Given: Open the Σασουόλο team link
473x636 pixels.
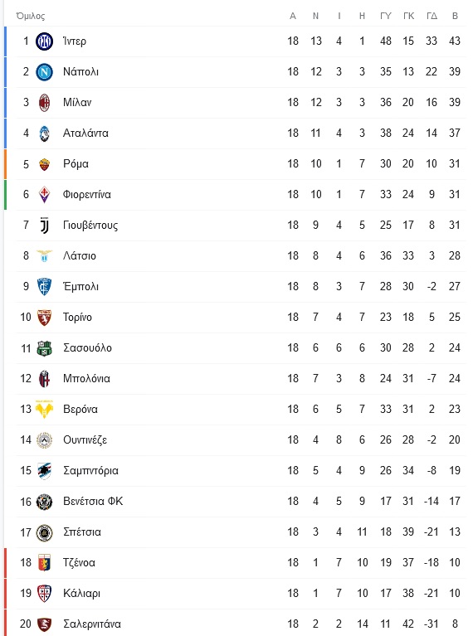Looking at the screenshot, I should click(x=87, y=348).
